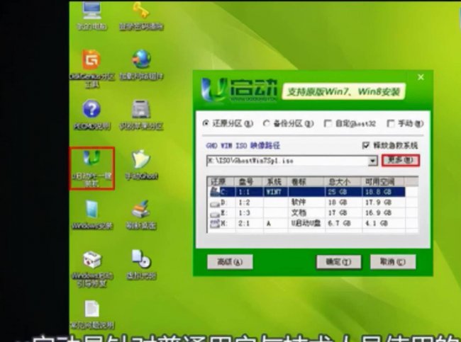The height and width of the screenshot is (342, 461).
Task: Click the GHO WIM ISO 映像路径 label
Action: click(243, 145)
